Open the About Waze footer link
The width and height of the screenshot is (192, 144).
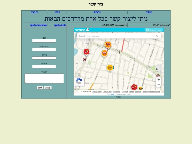pyautogui.click(x=97, y=92)
